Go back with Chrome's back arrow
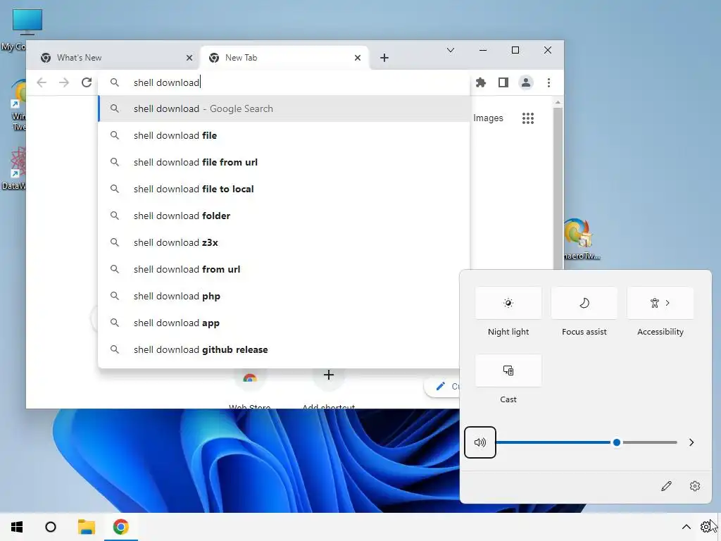 click(42, 82)
